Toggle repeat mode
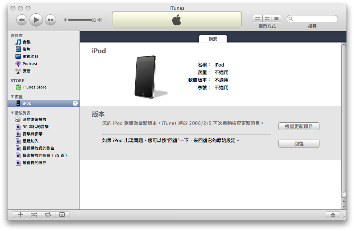354x231 pixels. pos(48,214)
